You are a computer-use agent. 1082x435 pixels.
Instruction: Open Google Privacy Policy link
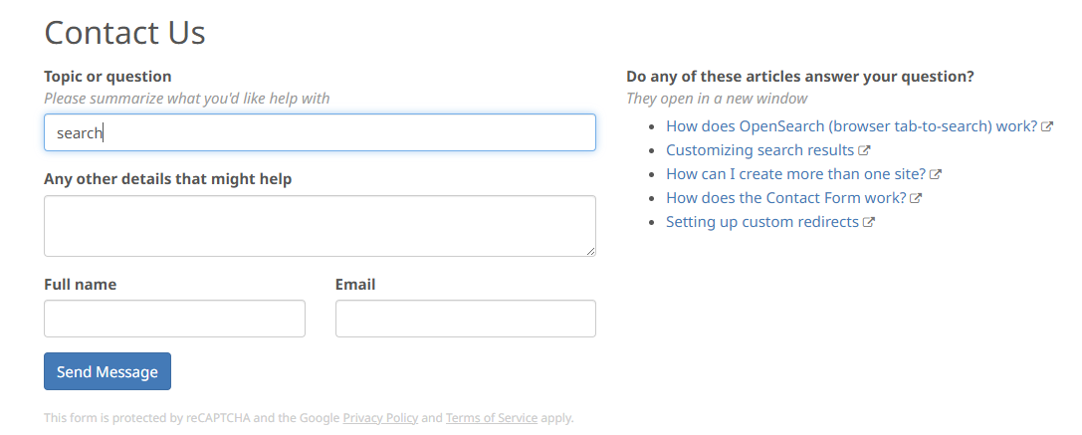pos(380,418)
